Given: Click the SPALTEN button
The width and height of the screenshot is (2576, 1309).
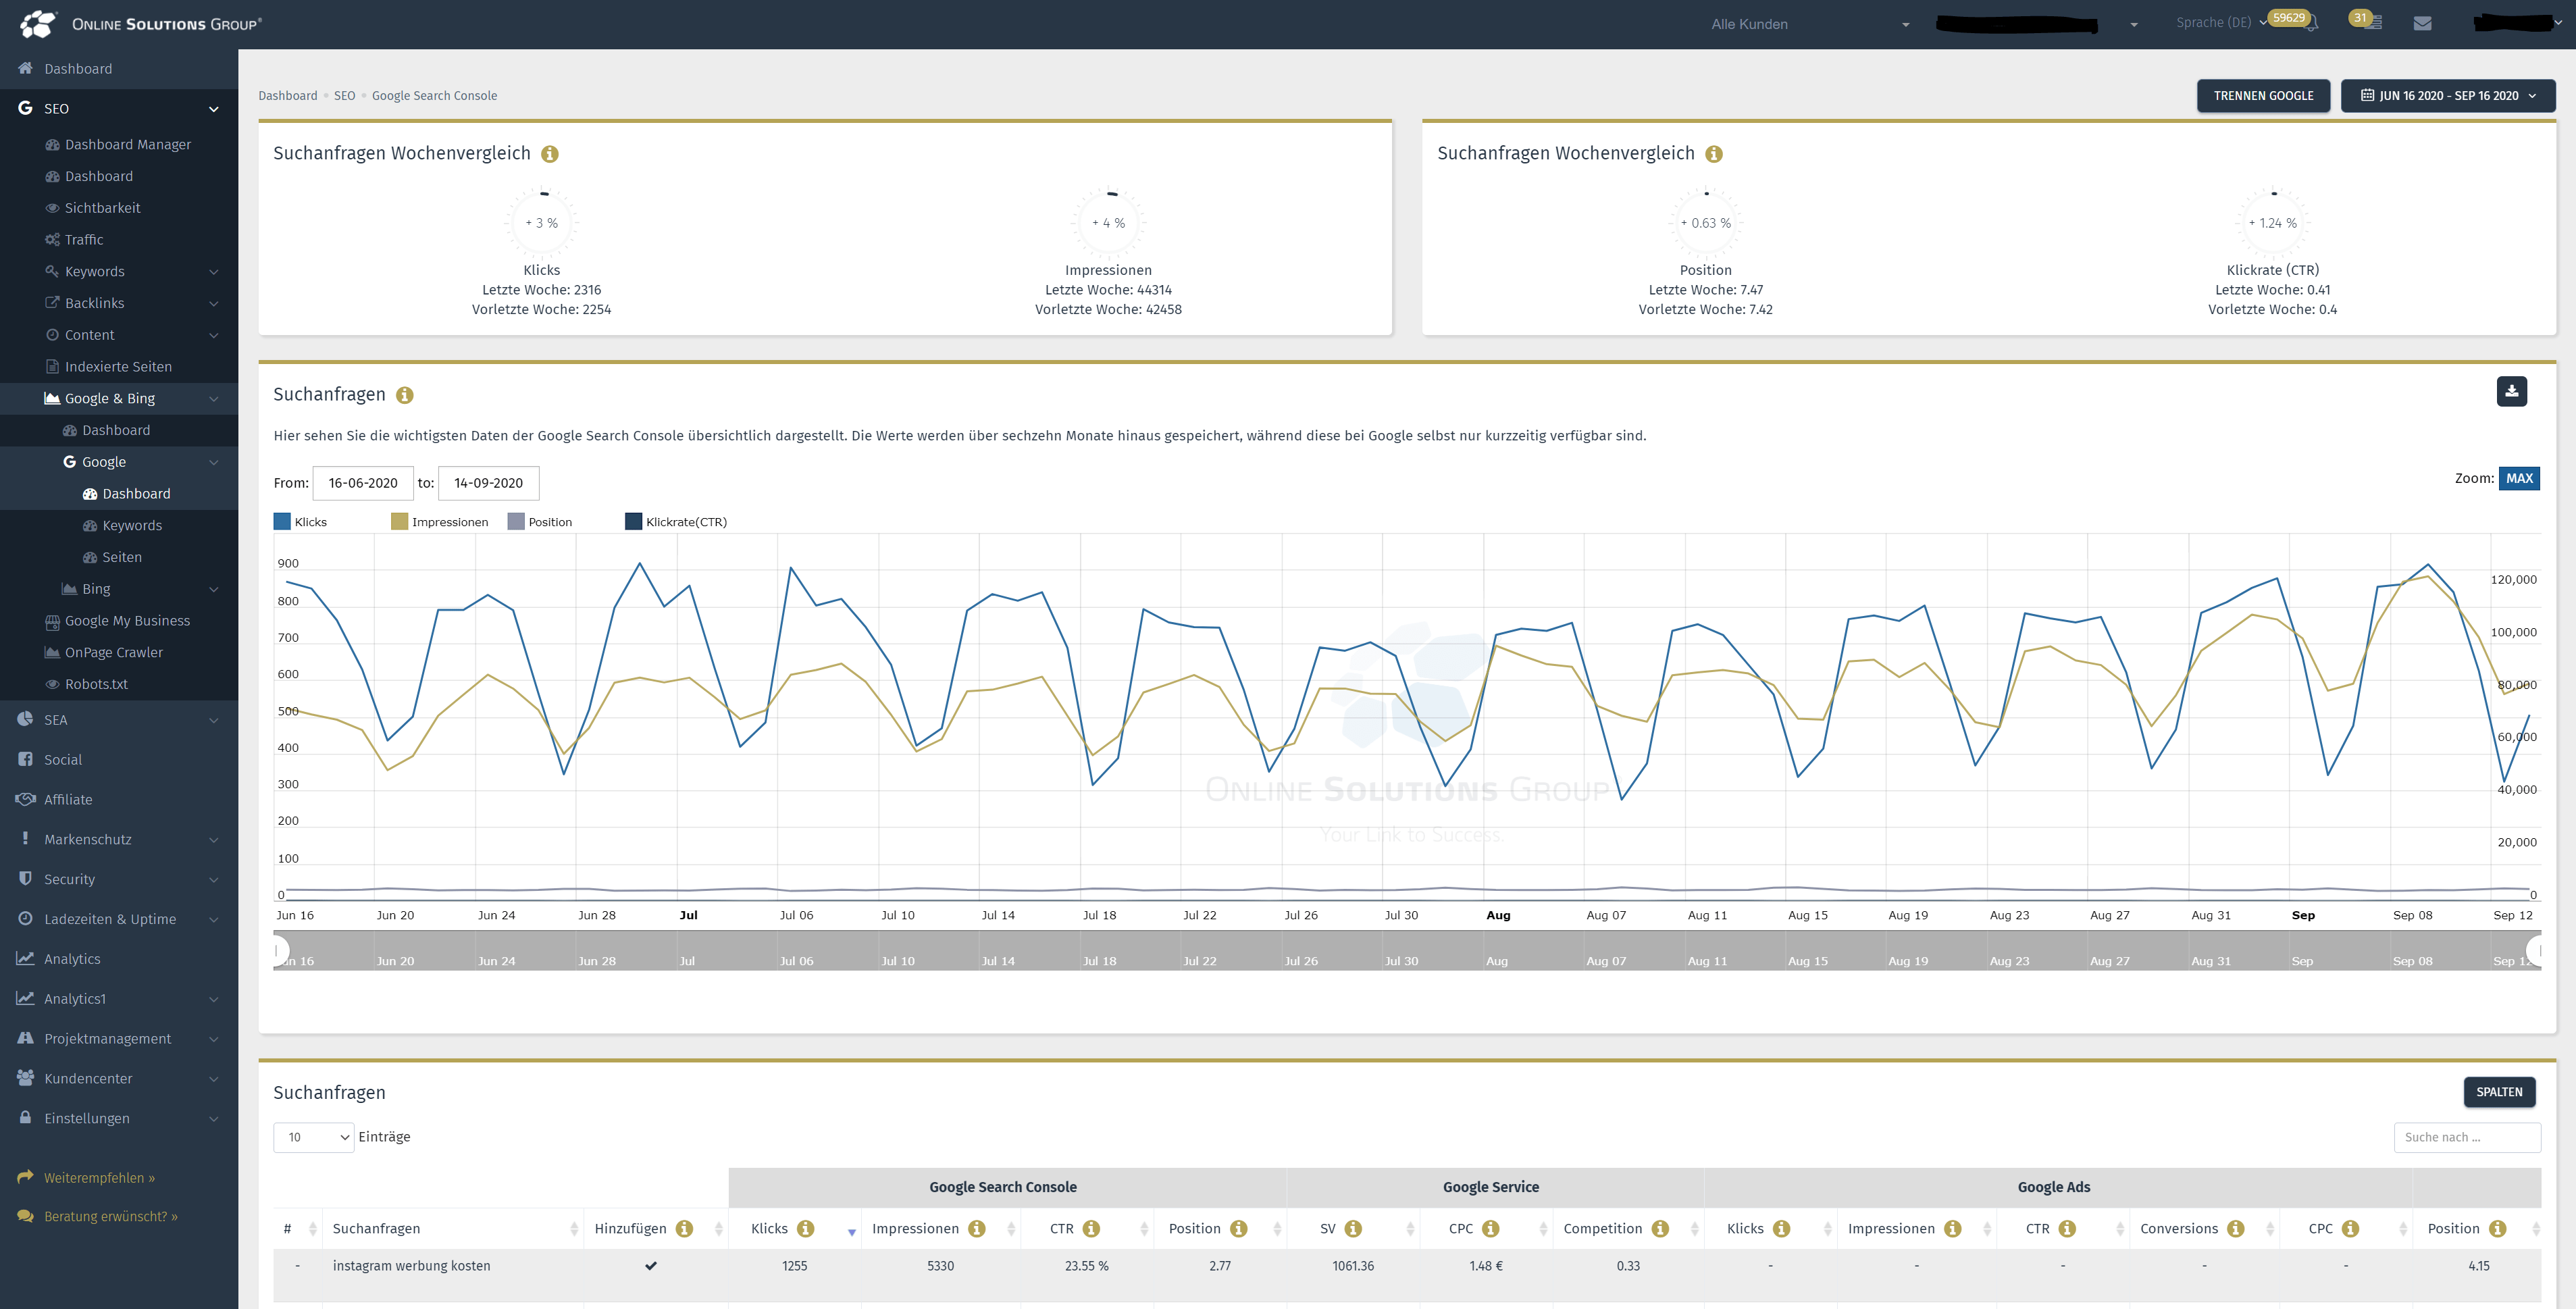Looking at the screenshot, I should point(2499,1092).
